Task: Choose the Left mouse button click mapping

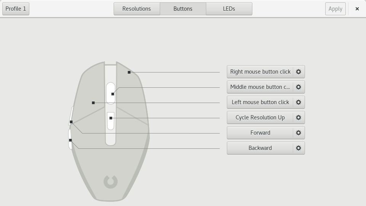Action: [x=260, y=102]
